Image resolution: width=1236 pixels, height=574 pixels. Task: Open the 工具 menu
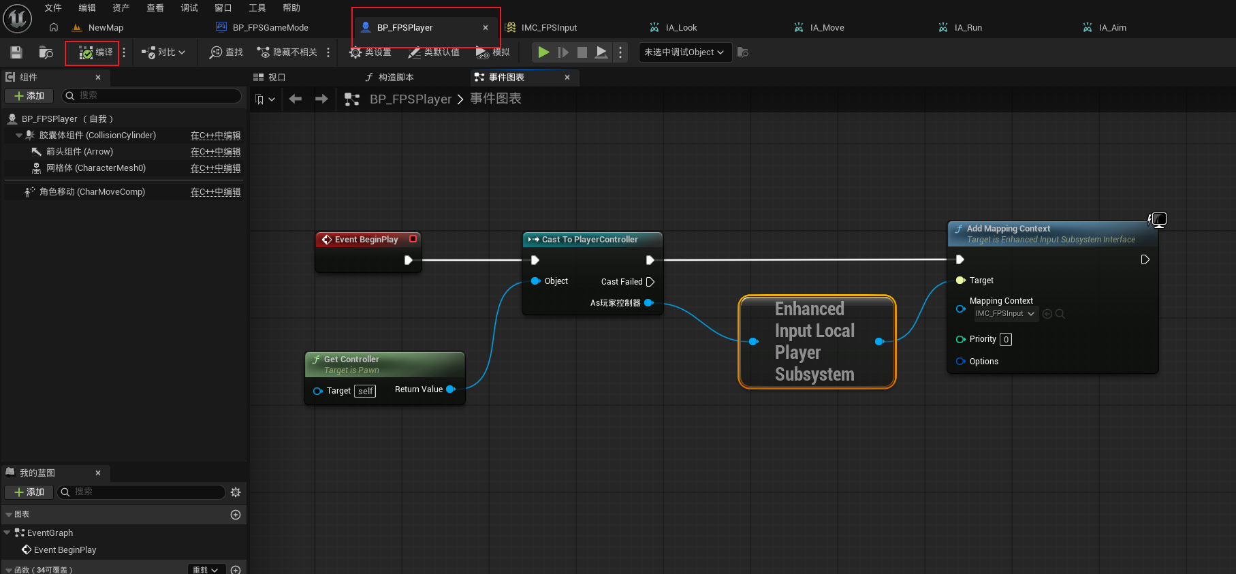tap(257, 8)
